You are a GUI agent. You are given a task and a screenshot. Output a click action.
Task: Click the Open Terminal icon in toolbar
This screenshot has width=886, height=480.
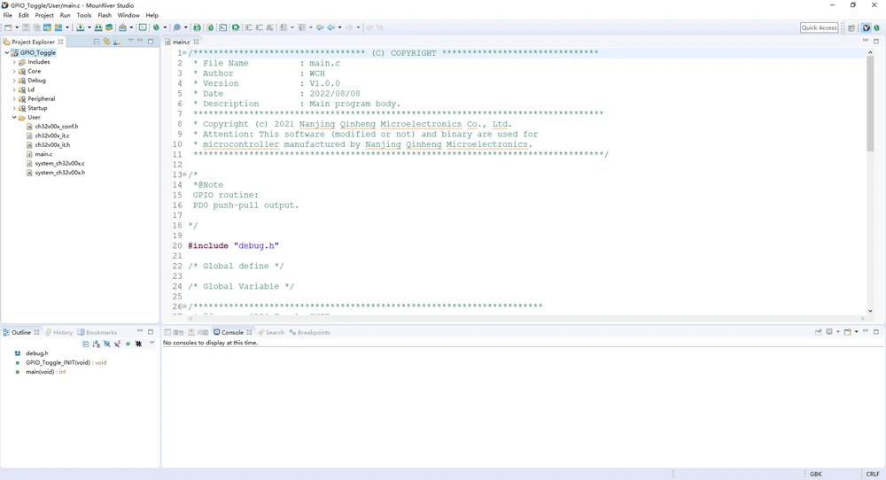pyautogui.click(x=222, y=27)
